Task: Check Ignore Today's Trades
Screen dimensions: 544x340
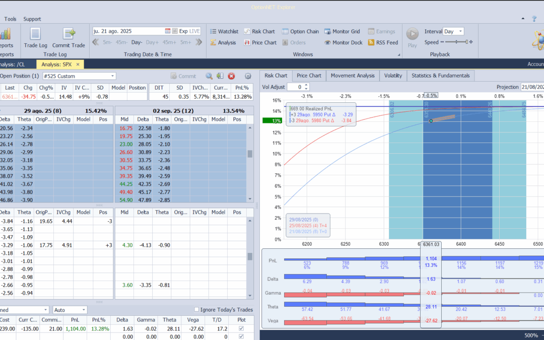Action: (x=196, y=309)
